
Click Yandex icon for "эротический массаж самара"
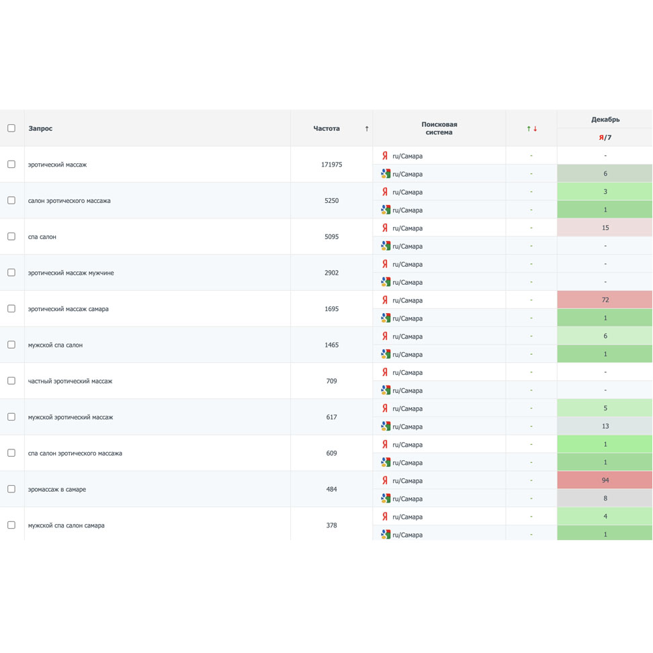click(x=385, y=300)
